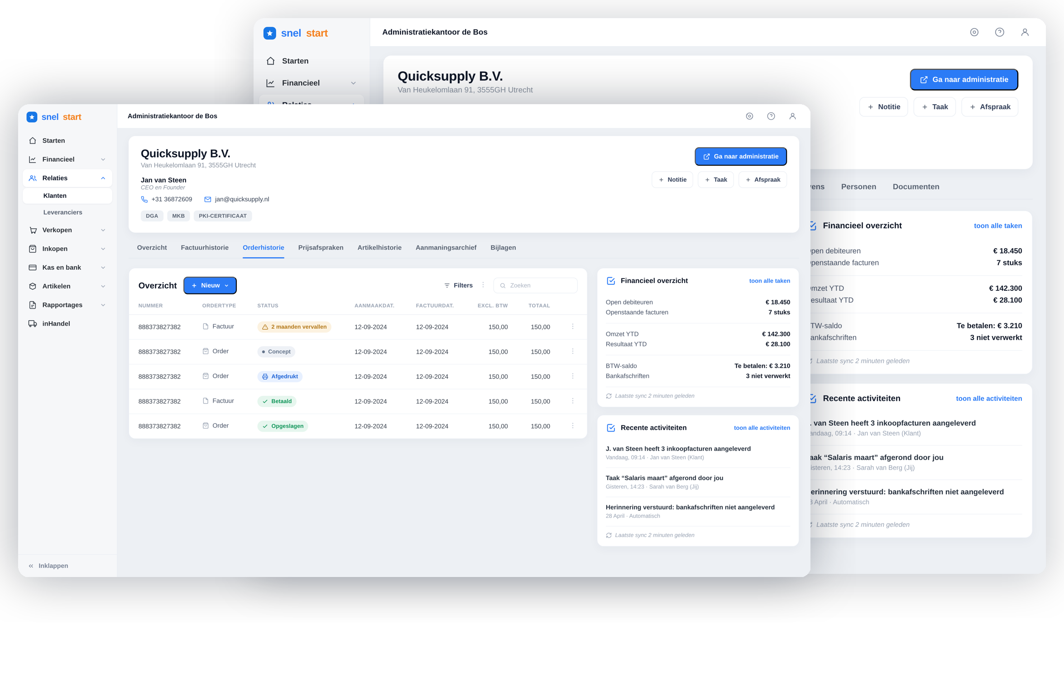Click the search magnifier icon in Zoeken field
Image resolution: width=1064 pixels, height=678 pixels.
click(x=503, y=285)
